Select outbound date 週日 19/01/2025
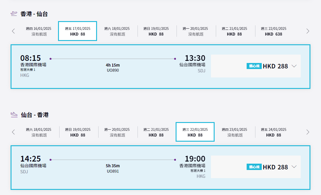The image size is (321, 195). pos(156,31)
